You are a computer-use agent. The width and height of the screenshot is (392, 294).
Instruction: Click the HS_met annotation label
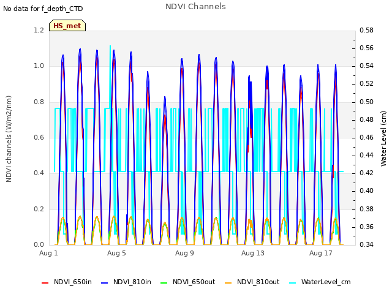[67, 26]
